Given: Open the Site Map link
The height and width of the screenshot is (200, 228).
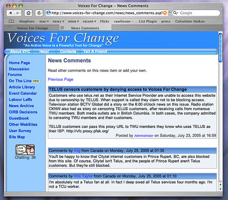Looking at the screenshot, I should (17, 137).
